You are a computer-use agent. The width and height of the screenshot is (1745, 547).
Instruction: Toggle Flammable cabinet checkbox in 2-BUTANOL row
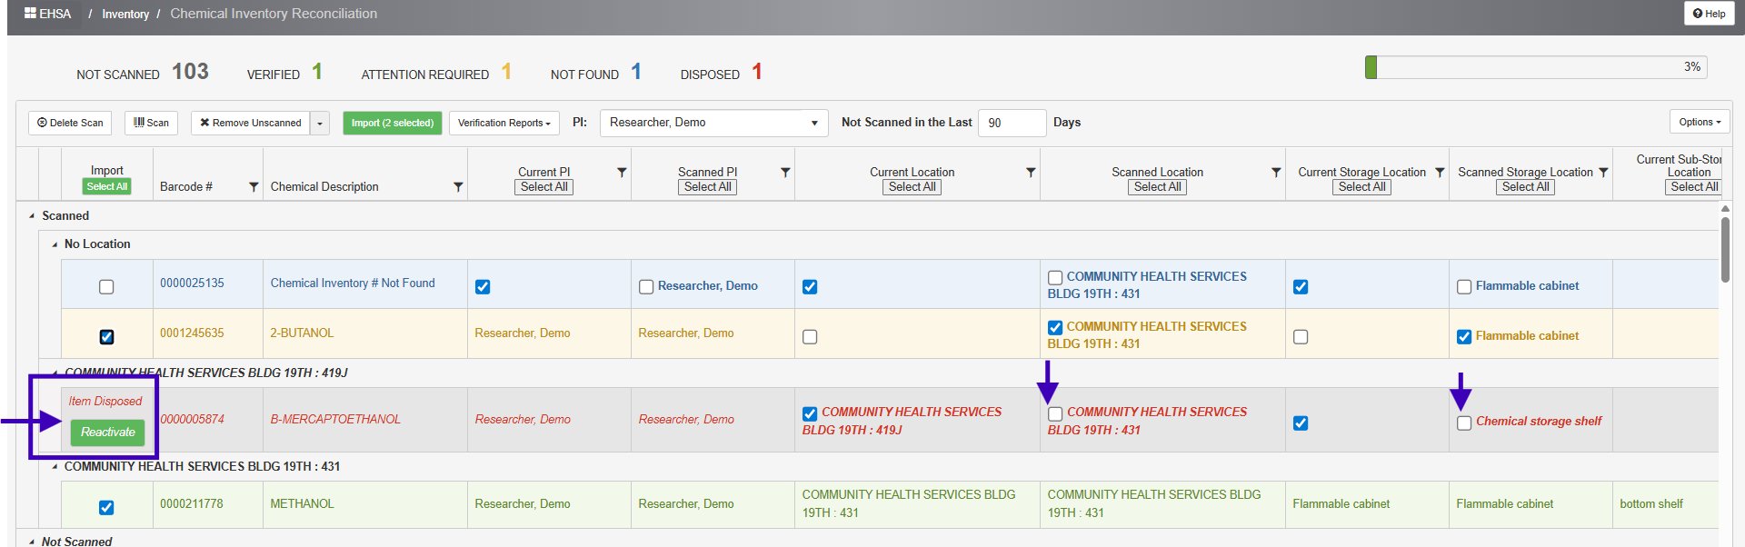[1464, 337]
